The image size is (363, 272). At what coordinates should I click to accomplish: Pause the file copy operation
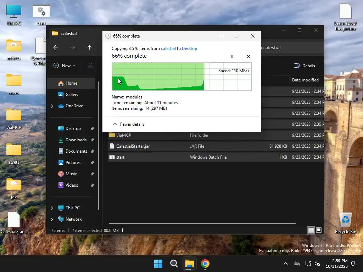[x=232, y=56]
